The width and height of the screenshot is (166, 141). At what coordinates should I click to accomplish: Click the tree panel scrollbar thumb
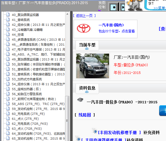click(x=67, y=118)
